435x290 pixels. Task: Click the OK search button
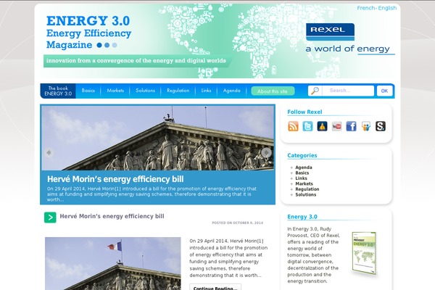(384, 91)
